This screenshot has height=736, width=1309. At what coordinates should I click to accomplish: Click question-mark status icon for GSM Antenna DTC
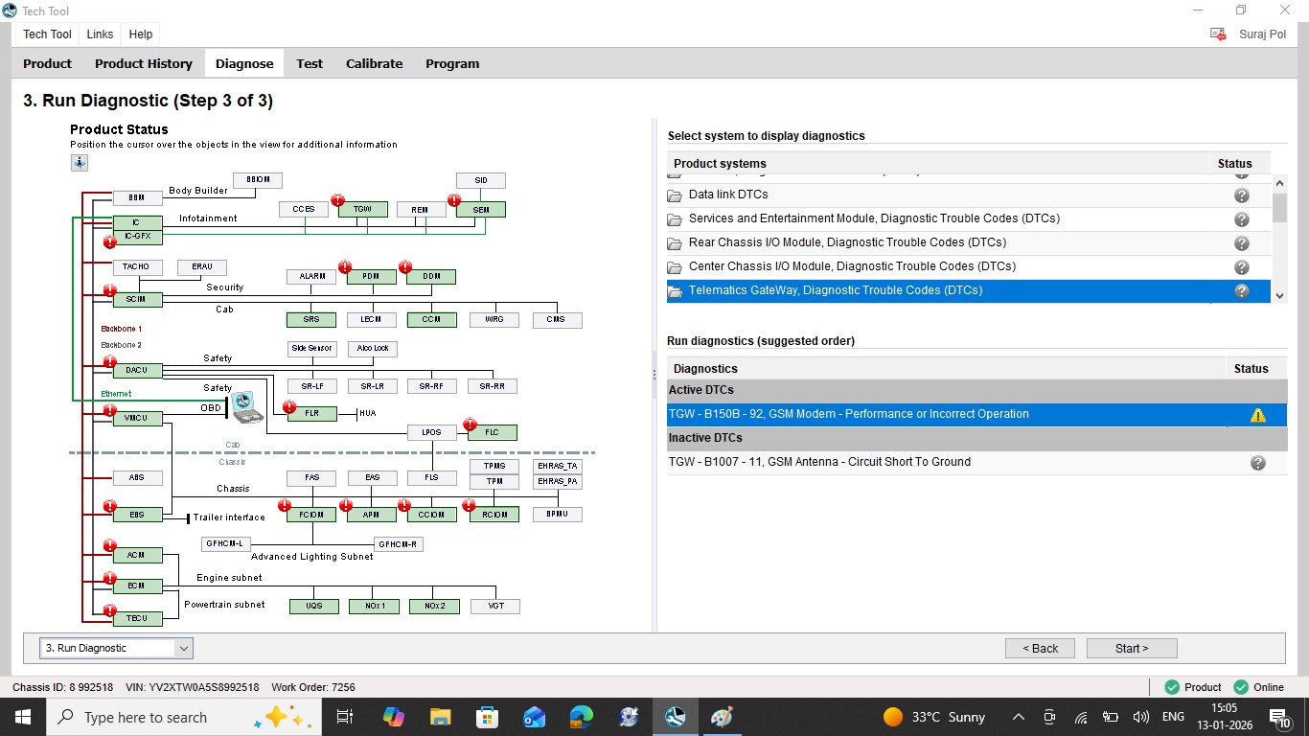click(x=1257, y=463)
